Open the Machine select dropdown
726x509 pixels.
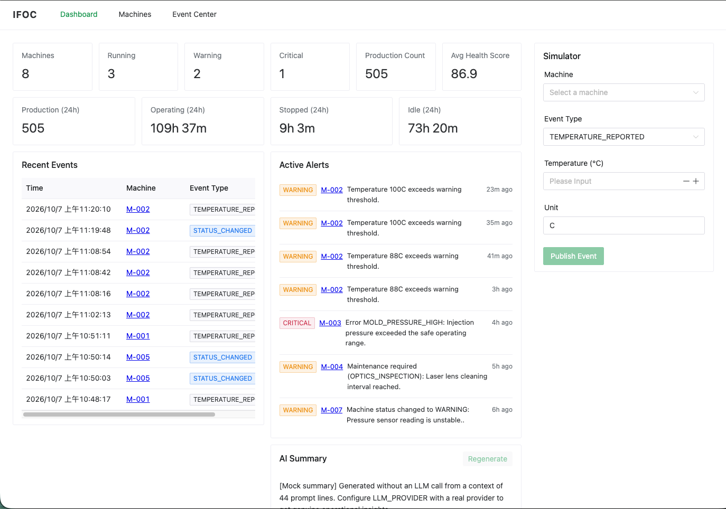coord(624,92)
